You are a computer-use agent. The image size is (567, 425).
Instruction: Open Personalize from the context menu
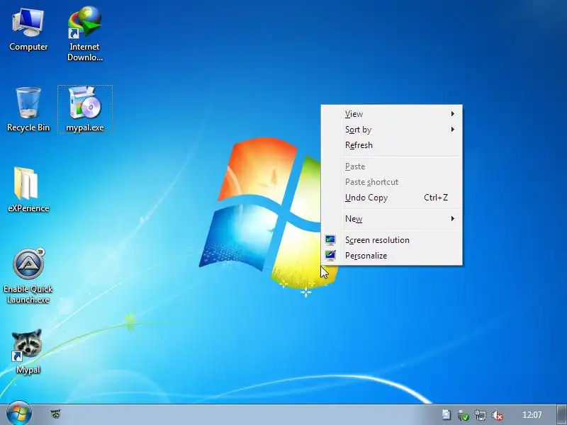point(392,256)
